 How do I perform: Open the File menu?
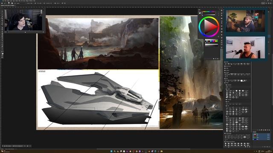click(3, 1)
